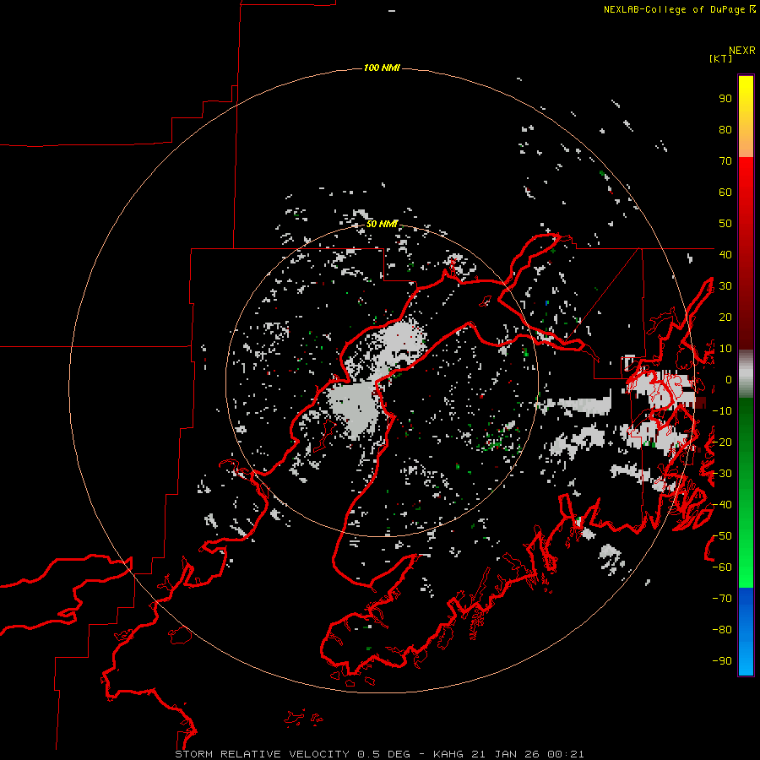This screenshot has height=760, width=760.
Task: Click the -70 knot scale value
Action: [722, 599]
